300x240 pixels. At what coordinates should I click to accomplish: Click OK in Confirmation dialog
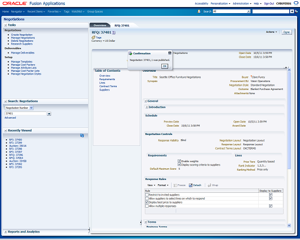[x=165, y=66]
